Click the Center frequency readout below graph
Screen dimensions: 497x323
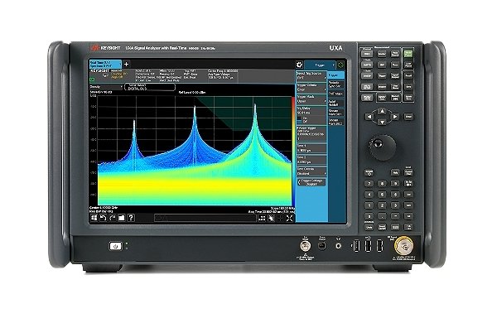[104, 208]
